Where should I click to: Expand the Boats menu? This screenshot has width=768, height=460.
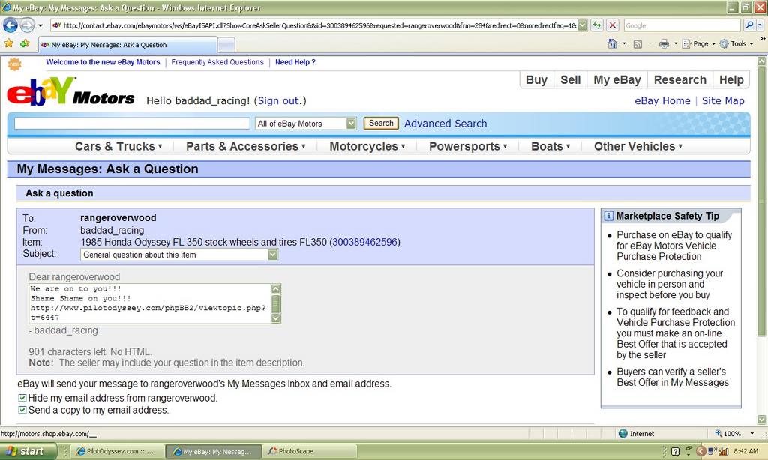550,146
